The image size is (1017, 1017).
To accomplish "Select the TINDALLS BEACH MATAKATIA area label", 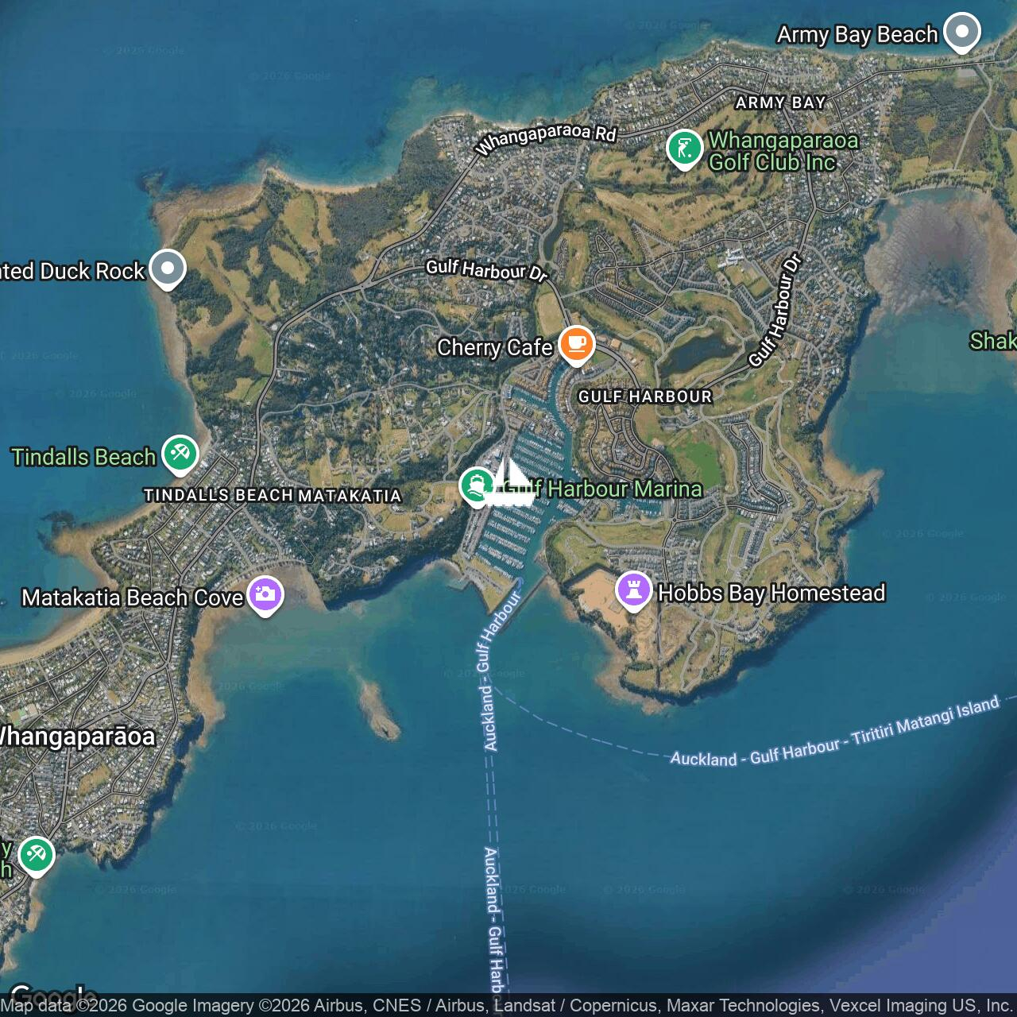I will click(272, 495).
